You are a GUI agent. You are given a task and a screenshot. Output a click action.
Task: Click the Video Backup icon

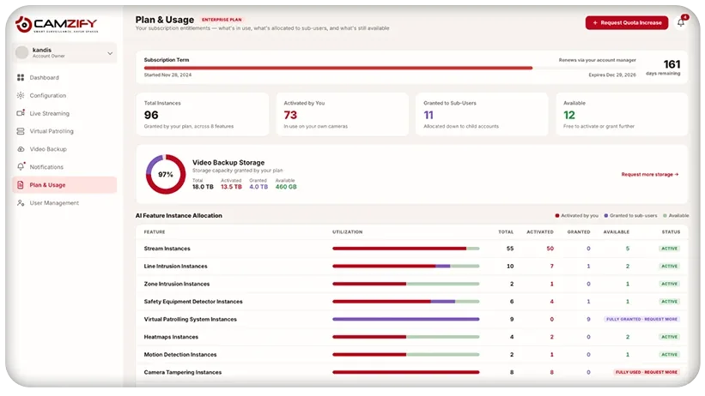(x=21, y=149)
